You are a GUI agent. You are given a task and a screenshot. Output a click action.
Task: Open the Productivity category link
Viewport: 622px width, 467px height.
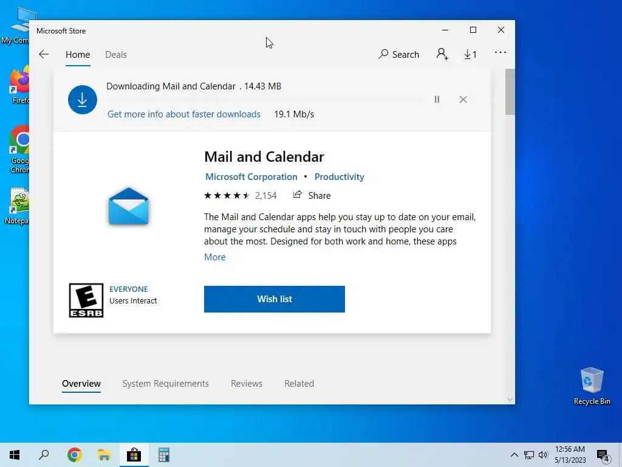339,177
